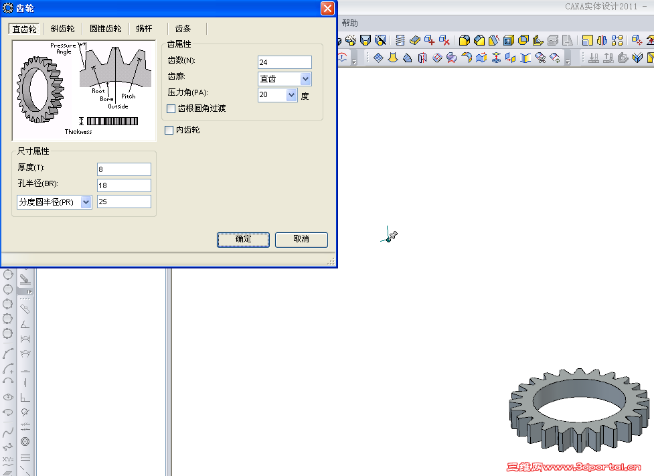Enable the 齿根圆角过渡 checkbox
Viewport: 654px width, 476px height.
[169, 108]
